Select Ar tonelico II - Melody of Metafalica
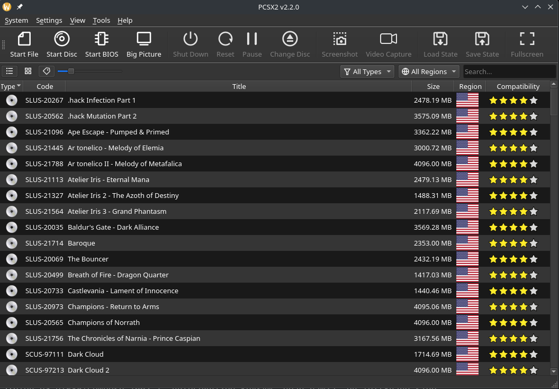Screen dimensions: 559x389 [x=125, y=164]
